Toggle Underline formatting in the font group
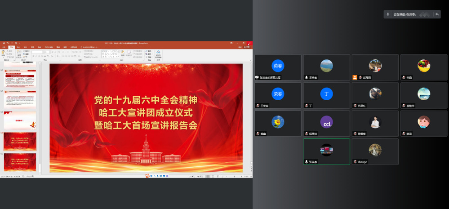The width and height of the screenshot is (449, 209). pos(39,56)
